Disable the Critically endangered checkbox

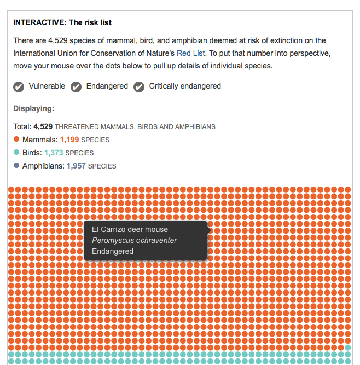[139, 86]
